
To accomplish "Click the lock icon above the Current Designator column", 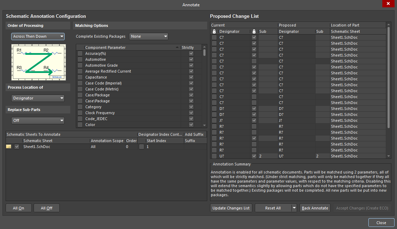I will point(214,31).
